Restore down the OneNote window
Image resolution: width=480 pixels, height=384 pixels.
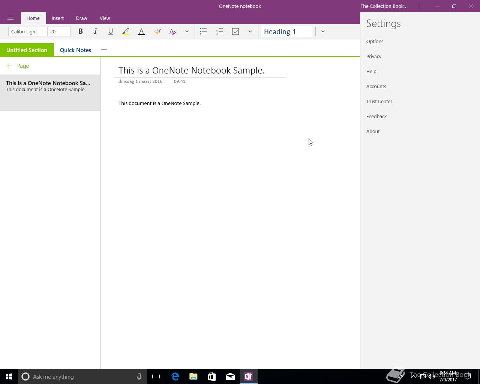pos(454,6)
